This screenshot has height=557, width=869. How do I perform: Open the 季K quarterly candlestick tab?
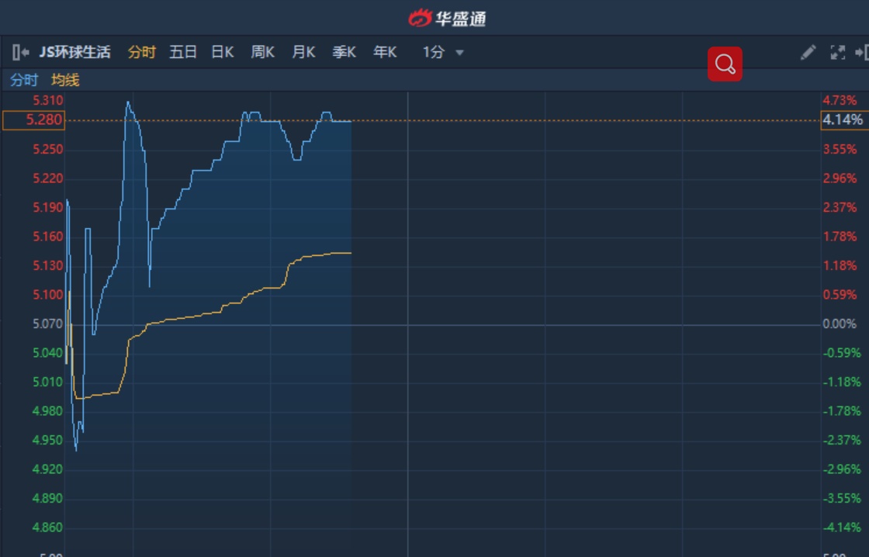click(344, 52)
